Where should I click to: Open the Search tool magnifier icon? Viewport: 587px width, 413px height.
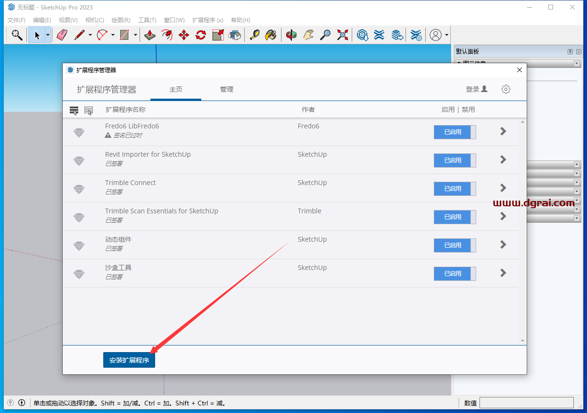[17, 35]
